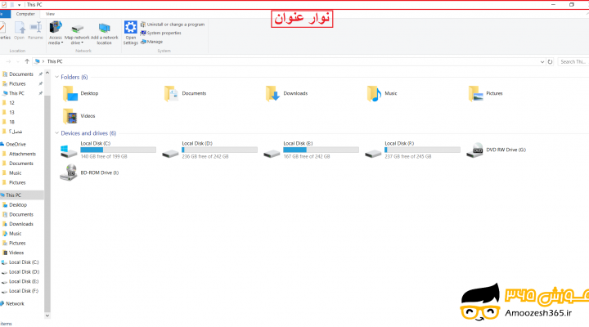
Task: Click the Refresh address bar button
Action: (550, 61)
